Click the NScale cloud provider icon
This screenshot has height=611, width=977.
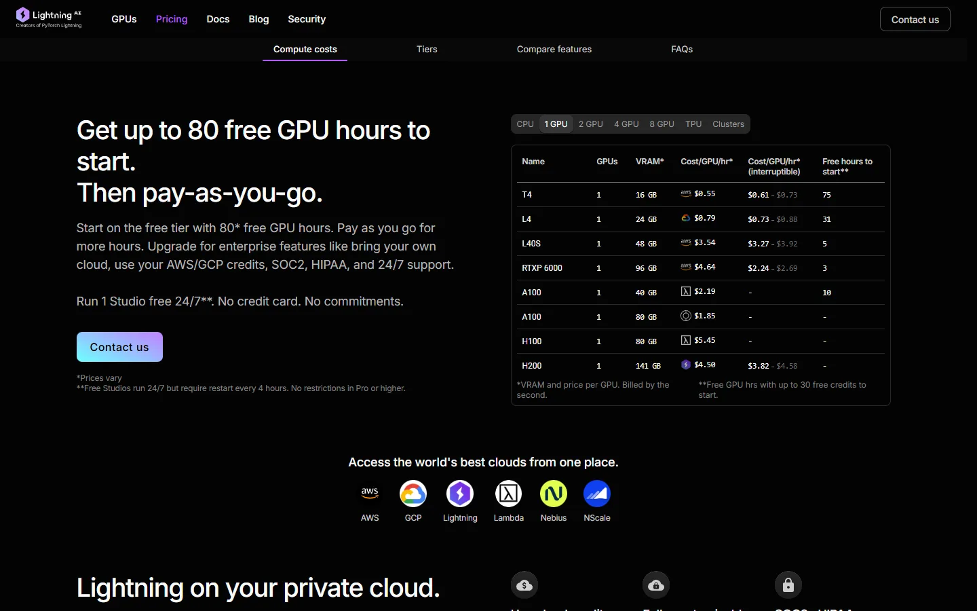597,494
